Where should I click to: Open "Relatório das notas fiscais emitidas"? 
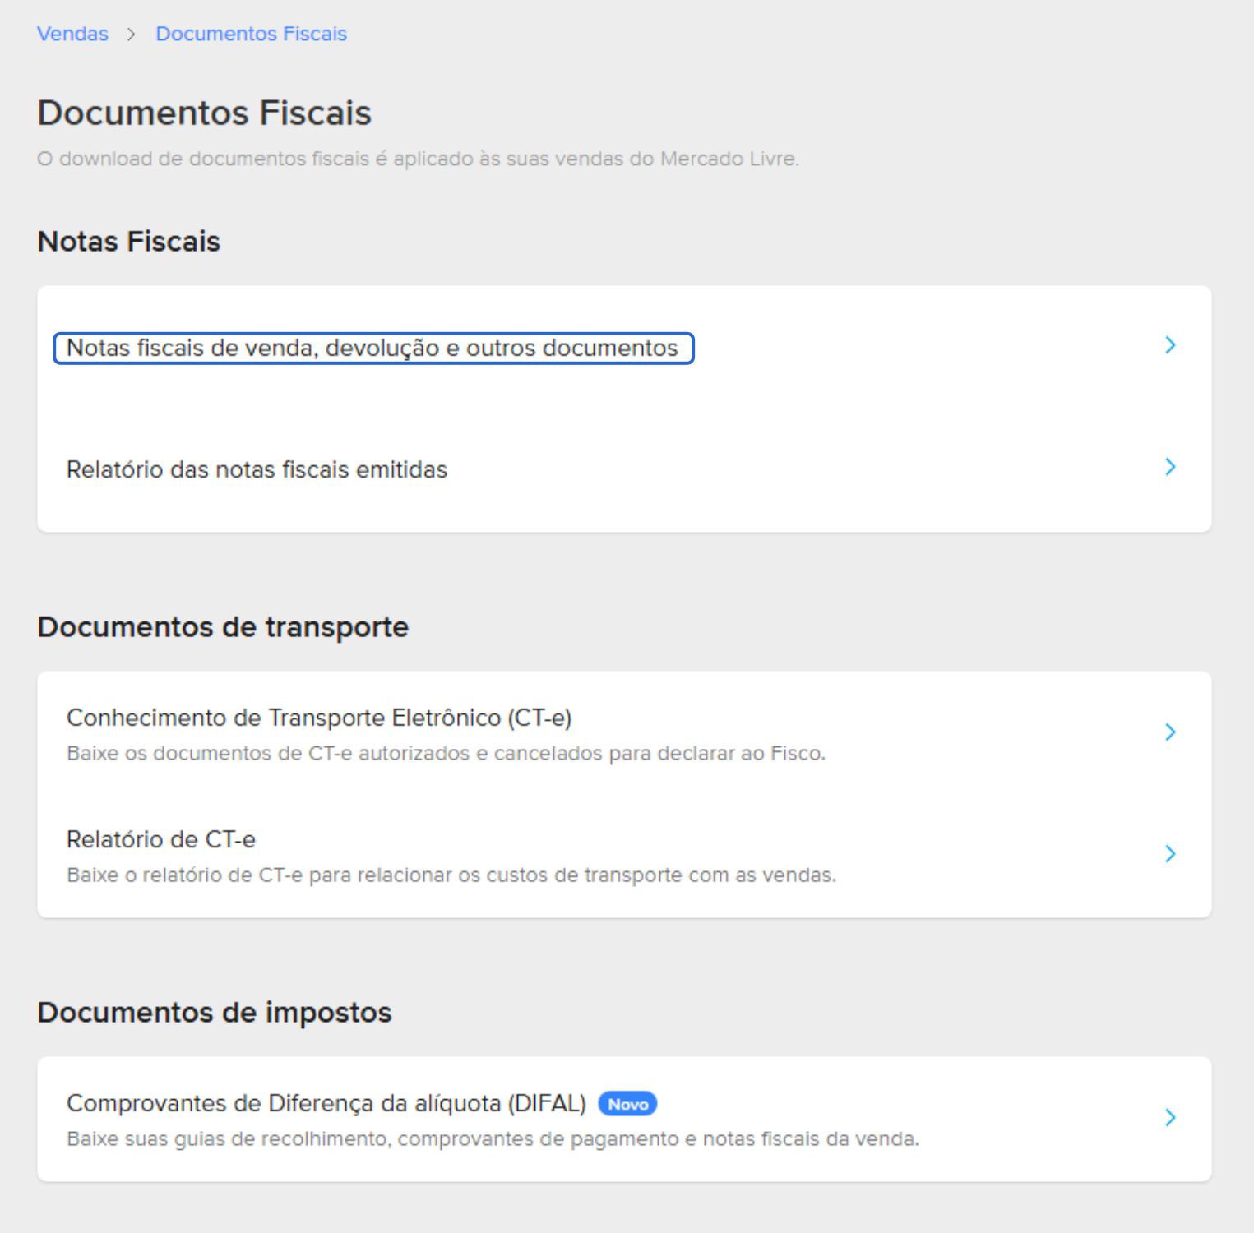point(257,469)
